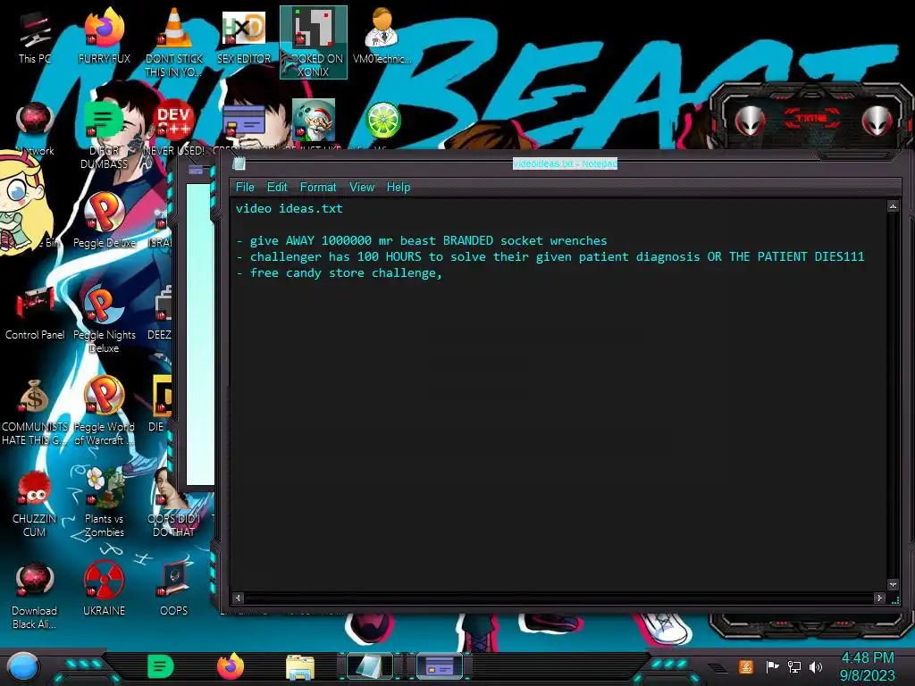Place cursor in socket wrenches line
Image resolution: width=915 pixels, height=686 pixels.
pos(422,240)
